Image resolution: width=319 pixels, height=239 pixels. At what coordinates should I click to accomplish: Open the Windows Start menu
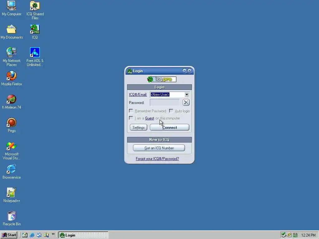[9, 235]
